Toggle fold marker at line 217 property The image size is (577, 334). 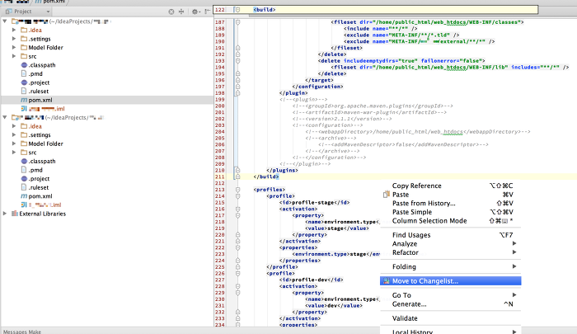(237, 215)
